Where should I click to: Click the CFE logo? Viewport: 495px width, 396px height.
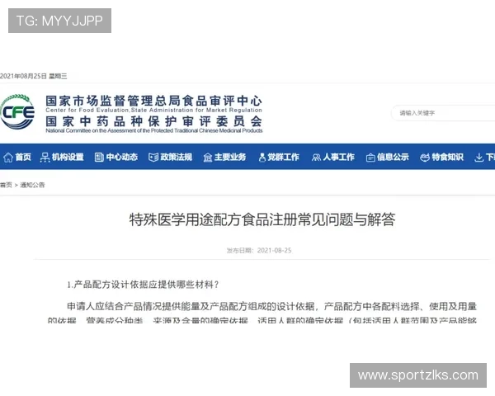[x=17, y=112]
